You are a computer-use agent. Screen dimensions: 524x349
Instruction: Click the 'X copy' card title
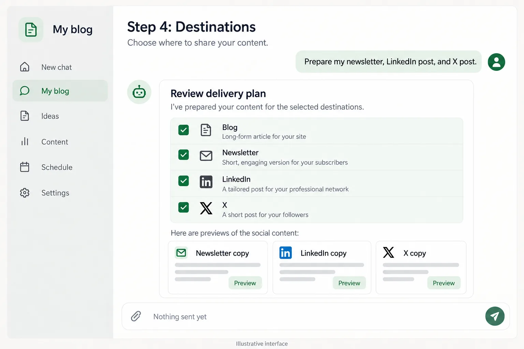tap(414, 253)
